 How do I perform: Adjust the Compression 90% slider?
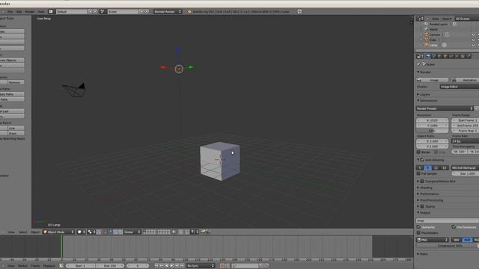(x=448, y=246)
